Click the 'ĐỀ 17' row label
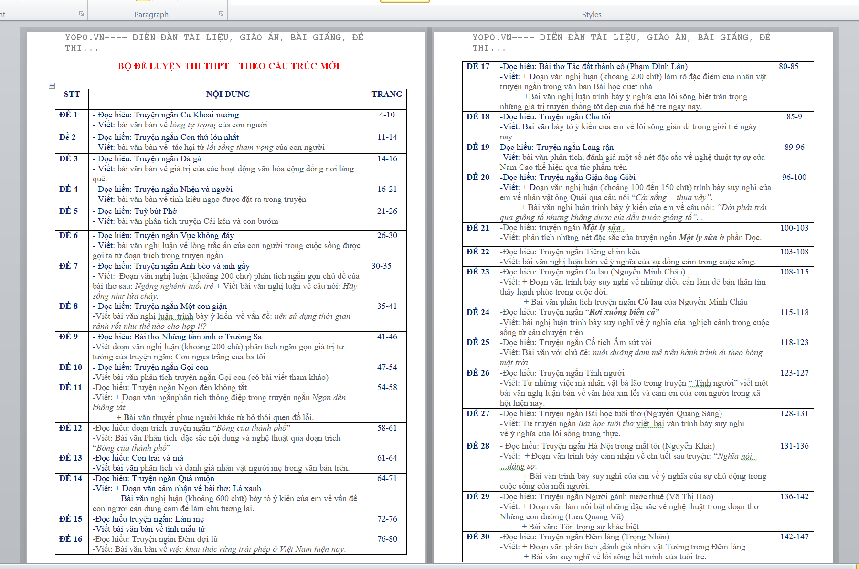This screenshot has width=859, height=569. (478, 66)
